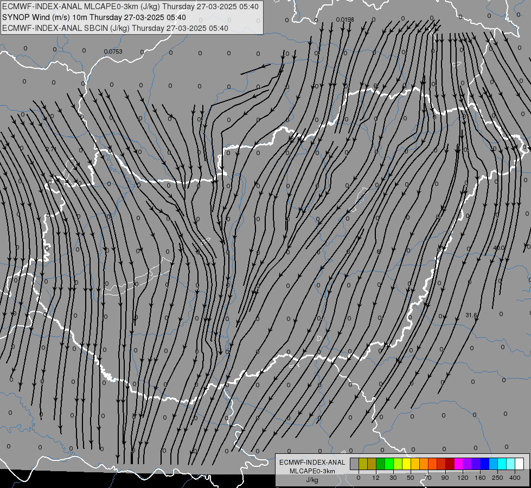This screenshot has height=488, width=531.
Task: Pick the purple legend swatch
Action: pyautogui.click(x=468, y=464)
